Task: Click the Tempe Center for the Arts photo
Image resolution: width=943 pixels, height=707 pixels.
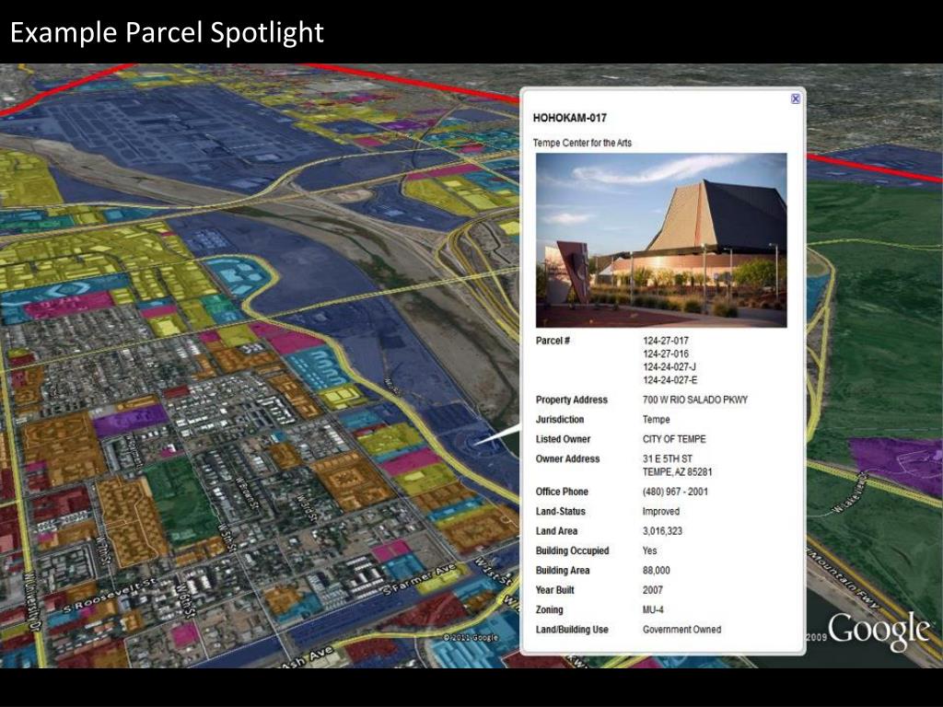Action: (661, 240)
